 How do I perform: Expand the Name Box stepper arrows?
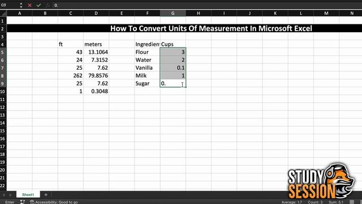click(x=21, y=5)
